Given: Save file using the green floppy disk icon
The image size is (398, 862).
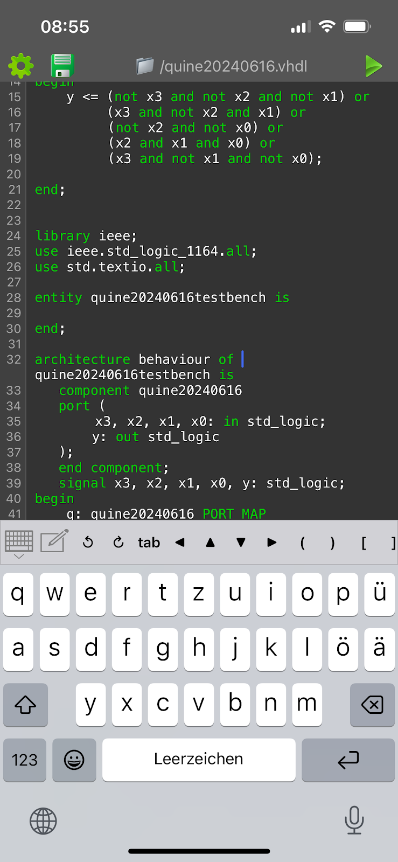Looking at the screenshot, I should click(x=62, y=66).
